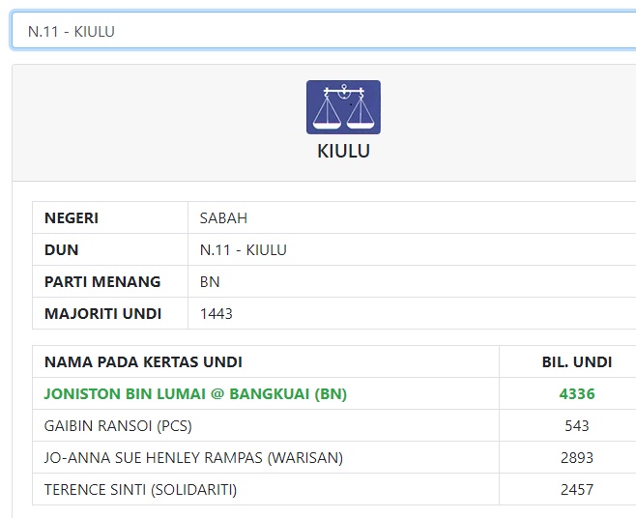Select the PARTI MENANG label
The width and height of the screenshot is (636, 518).
(102, 282)
